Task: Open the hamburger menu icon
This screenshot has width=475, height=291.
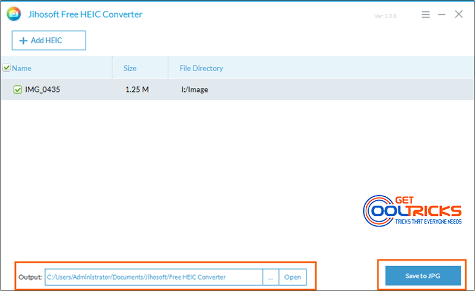Action: pyautogui.click(x=426, y=14)
